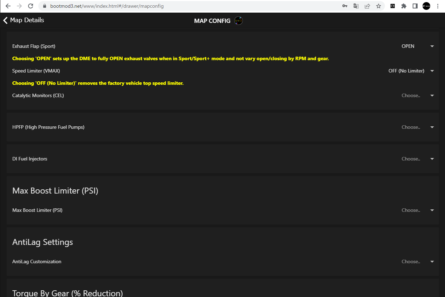The width and height of the screenshot is (445, 297).
Task: Click the HPFP (High Pressure Fuel Pumps) label
Action: [x=48, y=127]
